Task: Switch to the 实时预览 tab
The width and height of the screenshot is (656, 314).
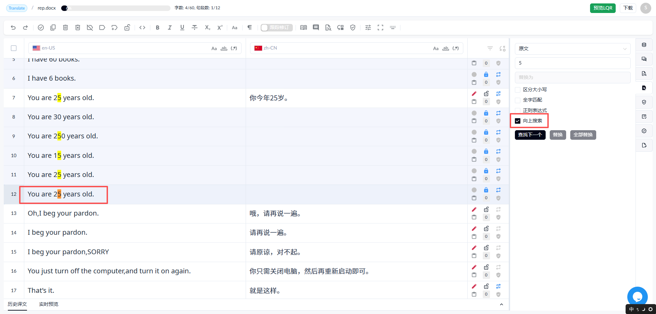Action: [49, 304]
